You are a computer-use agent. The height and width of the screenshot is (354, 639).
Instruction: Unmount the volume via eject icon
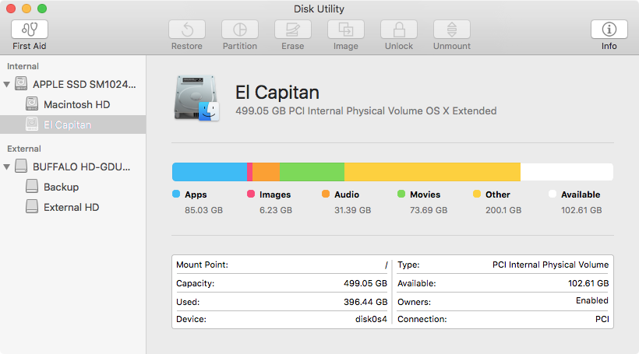452,30
